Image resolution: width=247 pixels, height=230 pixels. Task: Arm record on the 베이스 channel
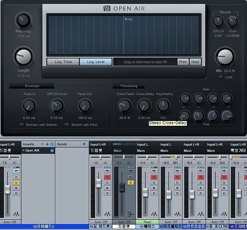(x=154, y=188)
